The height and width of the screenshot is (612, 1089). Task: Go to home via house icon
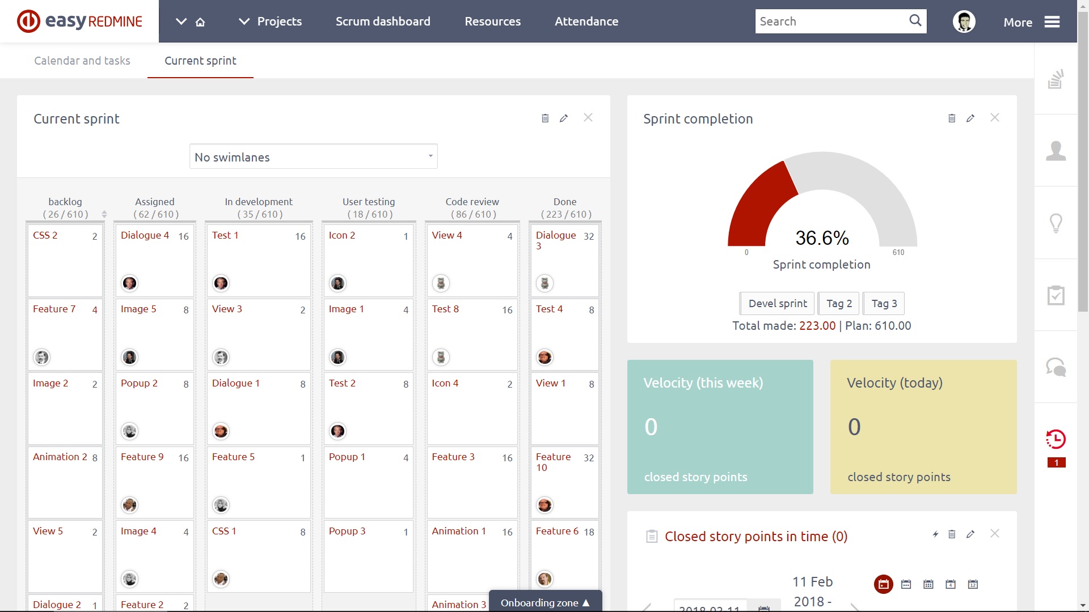tap(200, 22)
